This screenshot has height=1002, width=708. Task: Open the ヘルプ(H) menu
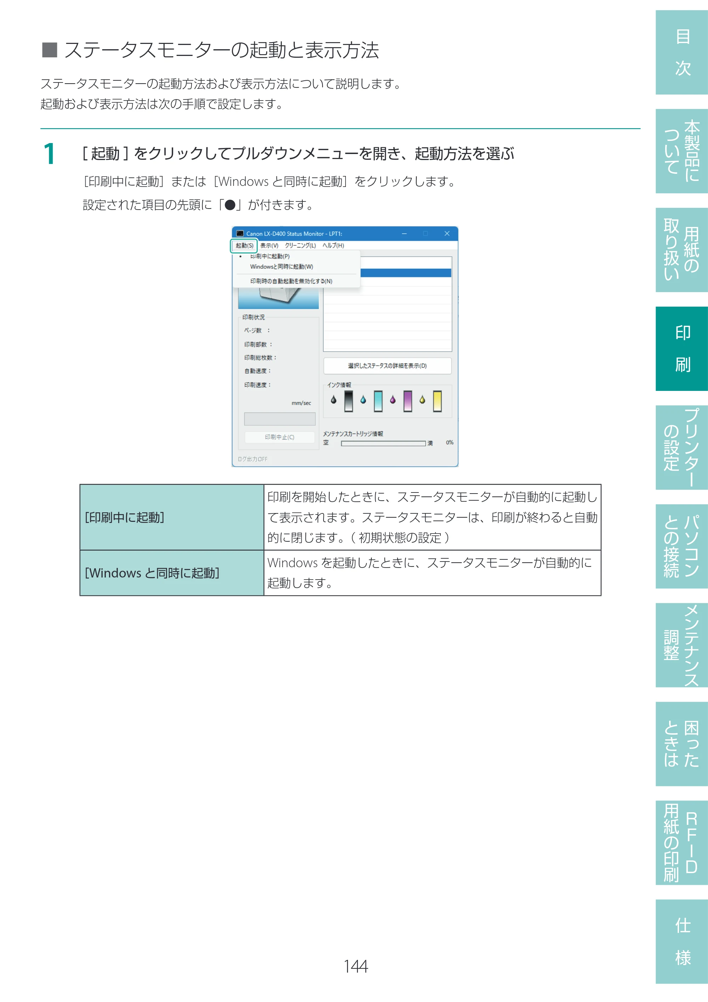click(x=333, y=246)
